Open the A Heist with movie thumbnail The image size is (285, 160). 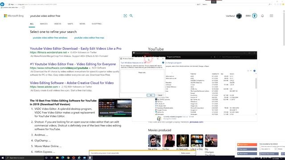coord(183,140)
